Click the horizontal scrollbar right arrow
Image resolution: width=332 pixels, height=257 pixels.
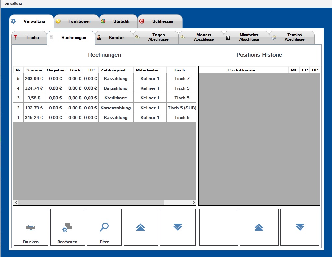point(194,202)
